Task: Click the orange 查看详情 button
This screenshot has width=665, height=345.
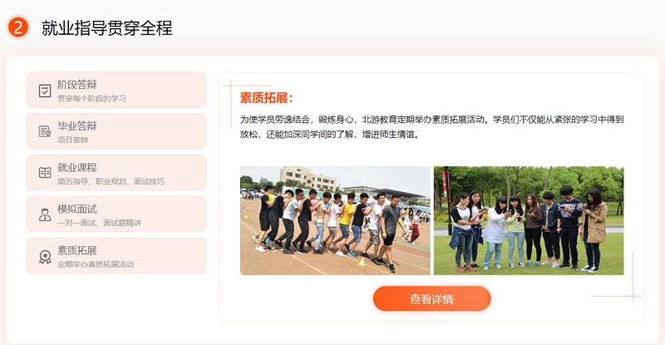Action: 431,298
